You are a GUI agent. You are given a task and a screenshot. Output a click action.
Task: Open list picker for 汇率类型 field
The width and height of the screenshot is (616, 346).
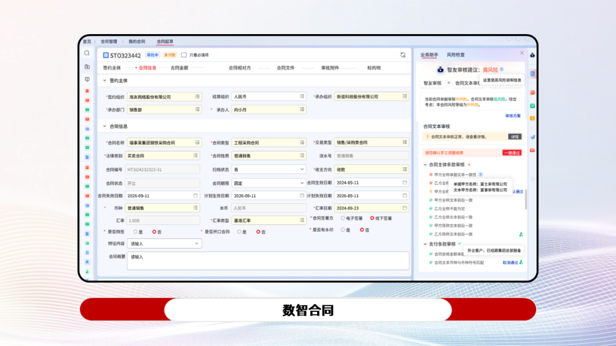point(302,220)
